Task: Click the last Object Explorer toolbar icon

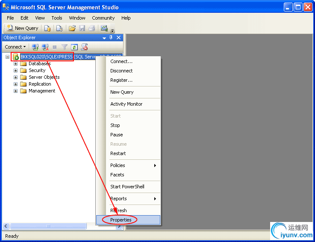Action: [x=84, y=47]
